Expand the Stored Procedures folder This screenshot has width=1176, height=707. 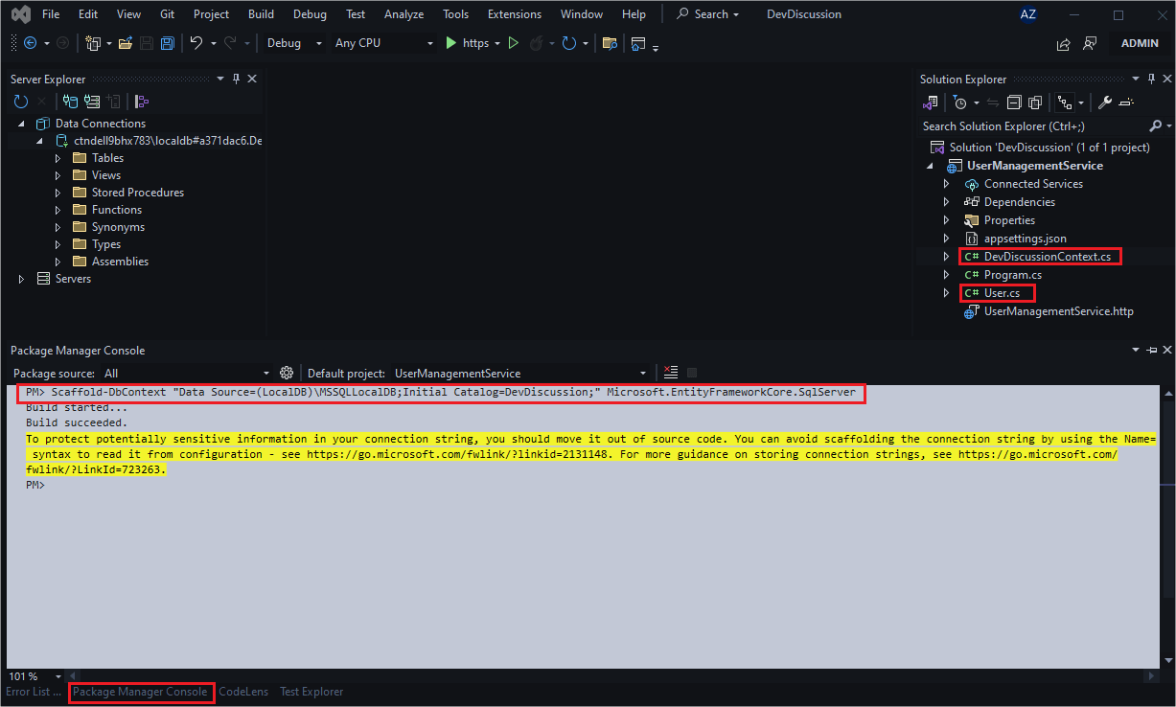(x=58, y=193)
